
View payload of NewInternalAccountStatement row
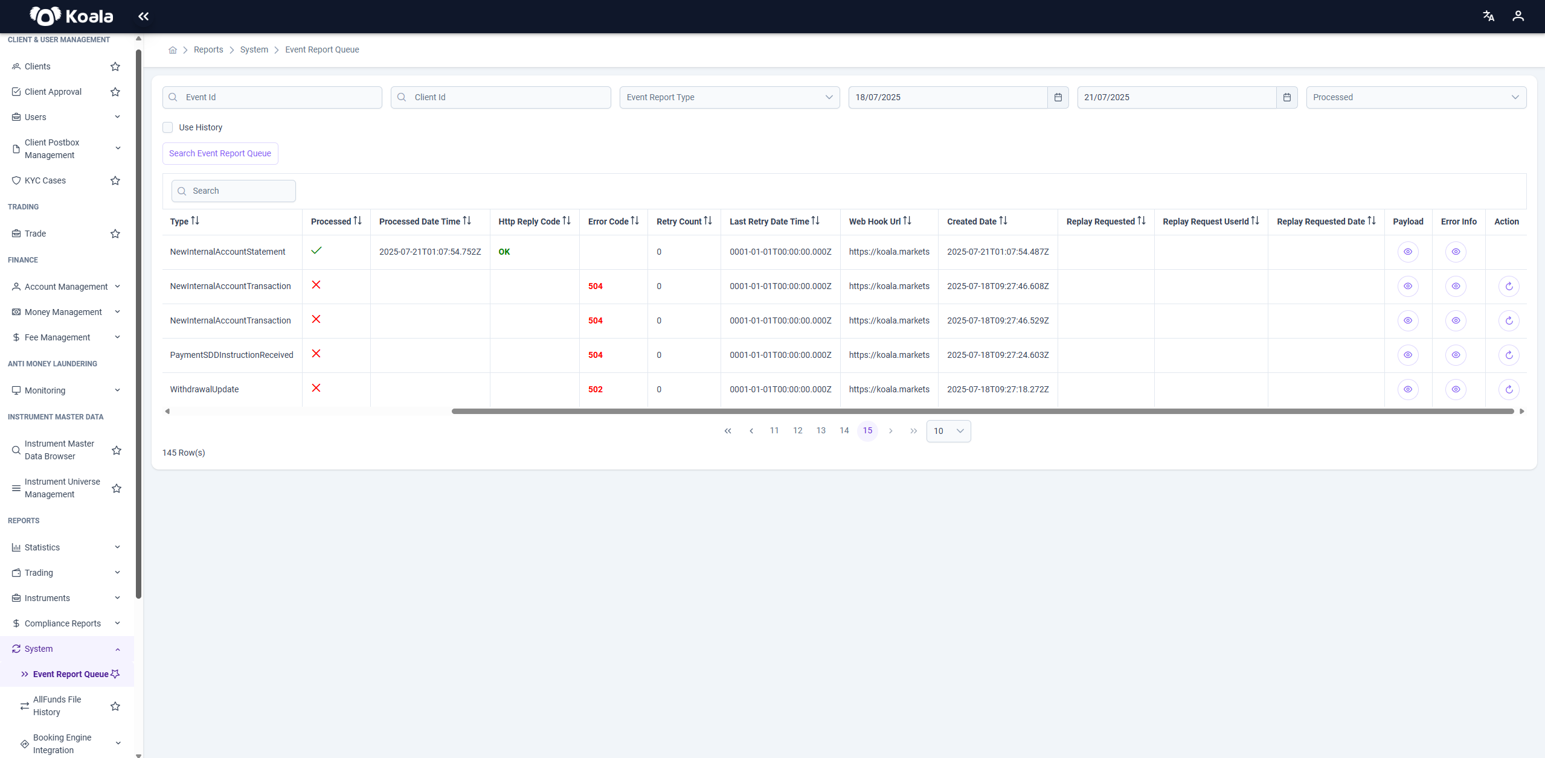click(x=1407, y=252)
